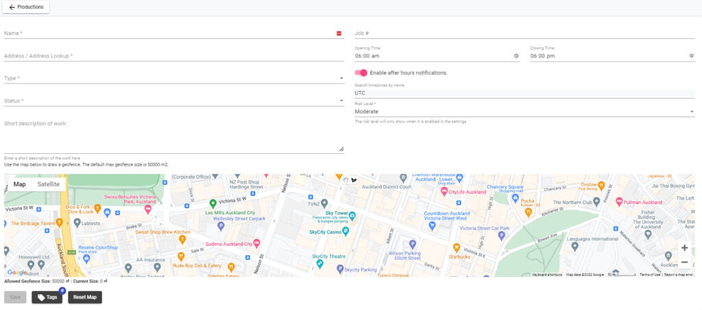Open map Keyboard shortcuts link
Screen dimensions: 702x310
[x=547, y=274]
